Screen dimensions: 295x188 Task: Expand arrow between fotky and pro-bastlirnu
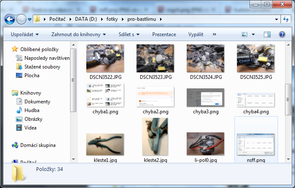(x=123, y=19)
